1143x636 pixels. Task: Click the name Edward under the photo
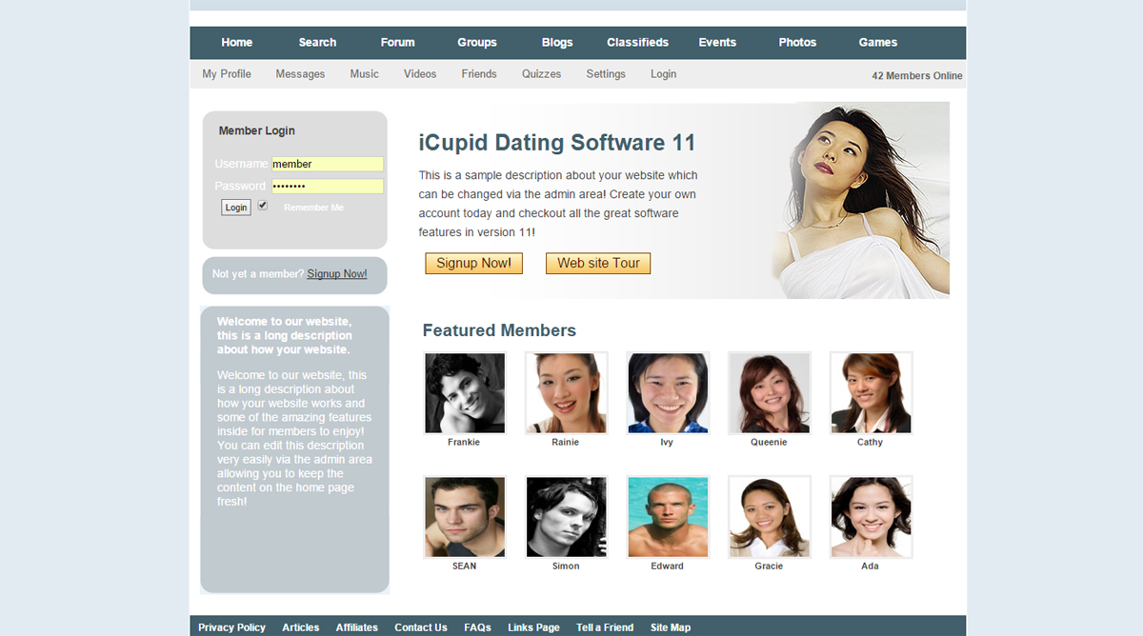pyautogui.click(x=667, y=566)
